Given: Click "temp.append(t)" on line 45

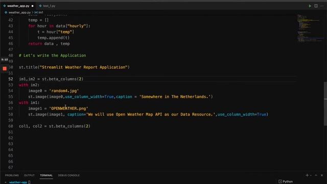Looking at the screenshot, I should coord(53,38).
